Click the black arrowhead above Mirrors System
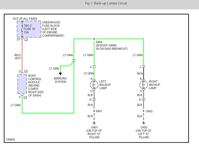The height and width of the screenshot is (147, 199). [x=60, y=74]
